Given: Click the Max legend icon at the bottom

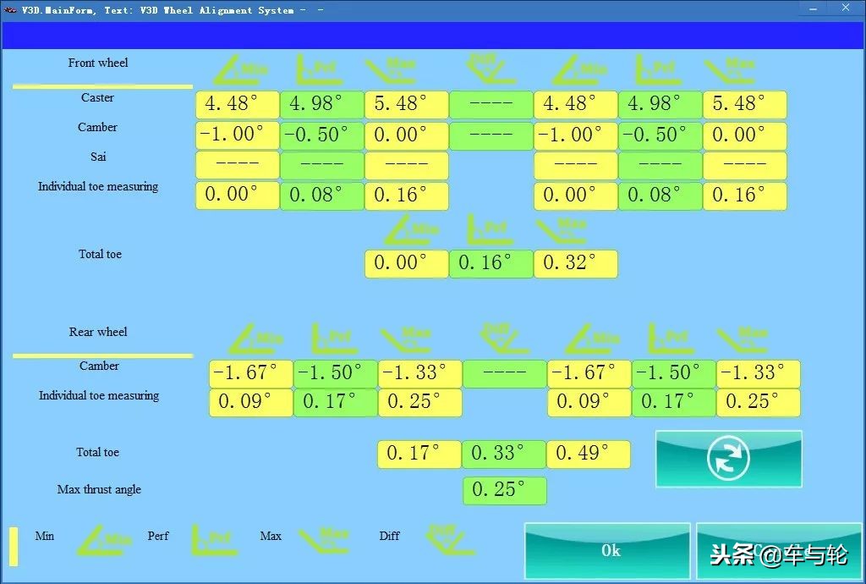Looking at the screenshot, I should (x=324, y=540).
